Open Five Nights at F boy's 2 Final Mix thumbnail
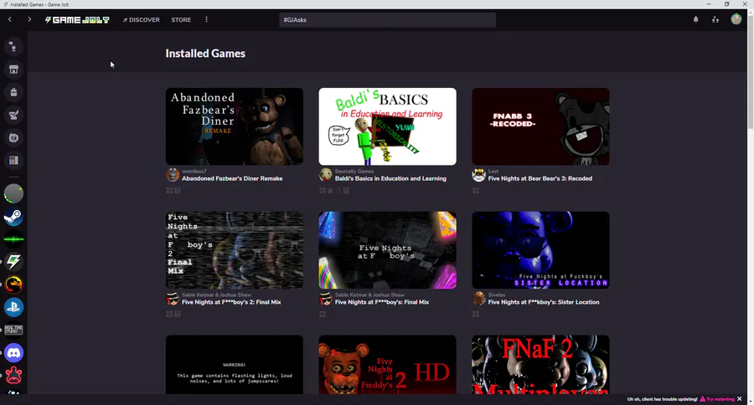Image resolution: width=754 pixels, height=405 pixels. pos(235,250)
